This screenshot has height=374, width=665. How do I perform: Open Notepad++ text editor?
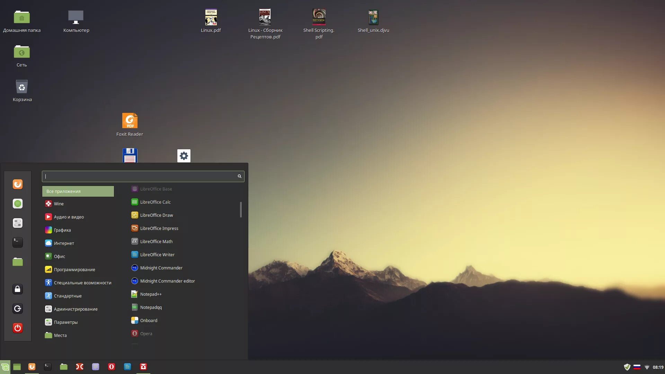pos(151,294)
